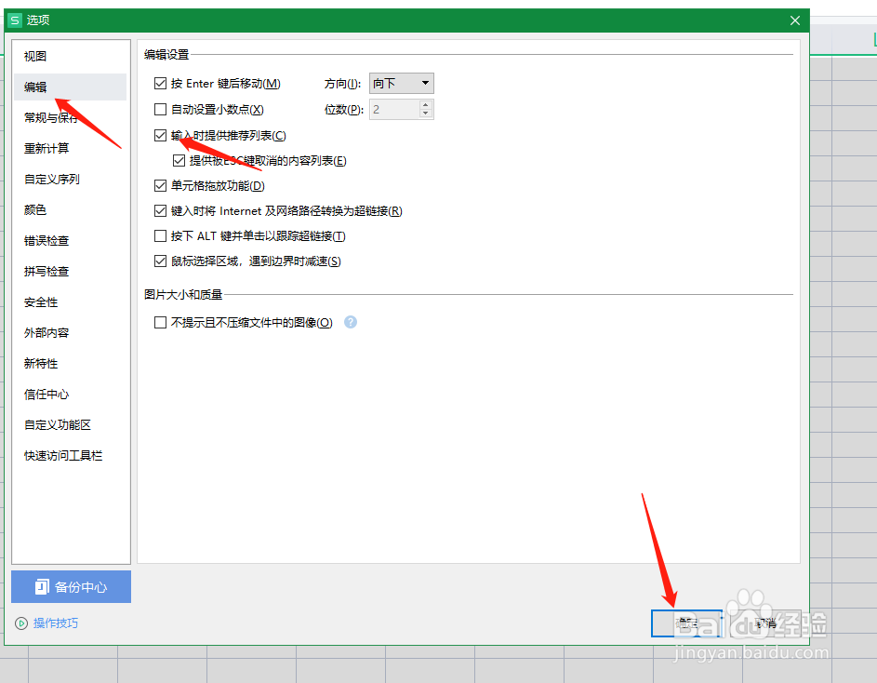The width and height of the screenshot is (877, 683).
Task: Click the 位数 spinner up arrow
Action: click(x=425, y=104)
